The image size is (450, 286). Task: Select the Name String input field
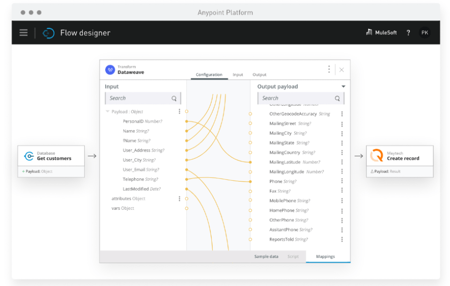[136, 131]
